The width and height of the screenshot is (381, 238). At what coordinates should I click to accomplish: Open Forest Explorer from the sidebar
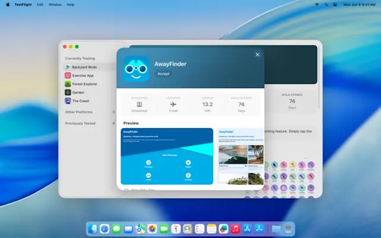coord(68,84)
